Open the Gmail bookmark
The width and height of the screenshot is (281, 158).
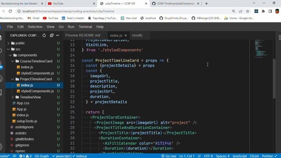point(33,18)
